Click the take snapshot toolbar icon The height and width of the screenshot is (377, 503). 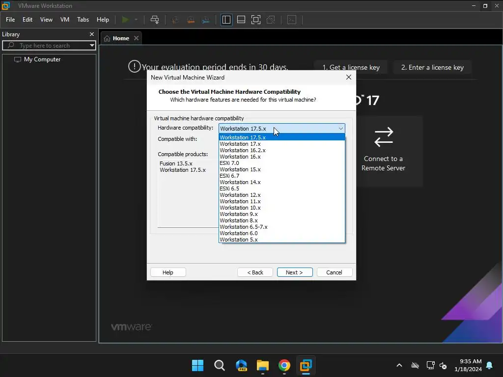pos(175,20)
